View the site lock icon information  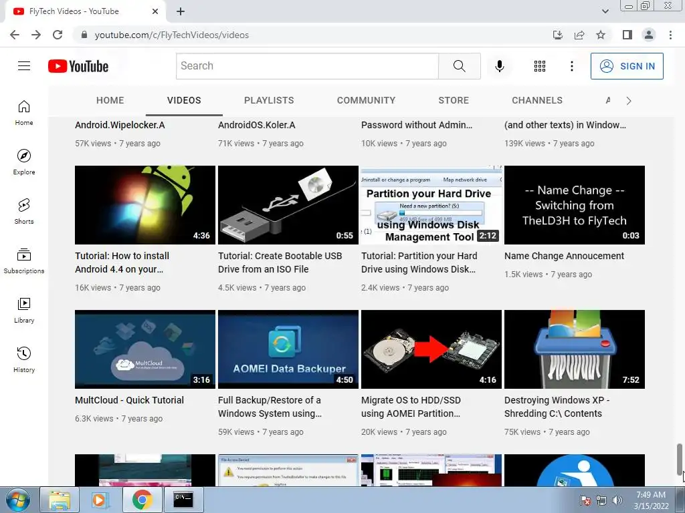tap(84, 35)
